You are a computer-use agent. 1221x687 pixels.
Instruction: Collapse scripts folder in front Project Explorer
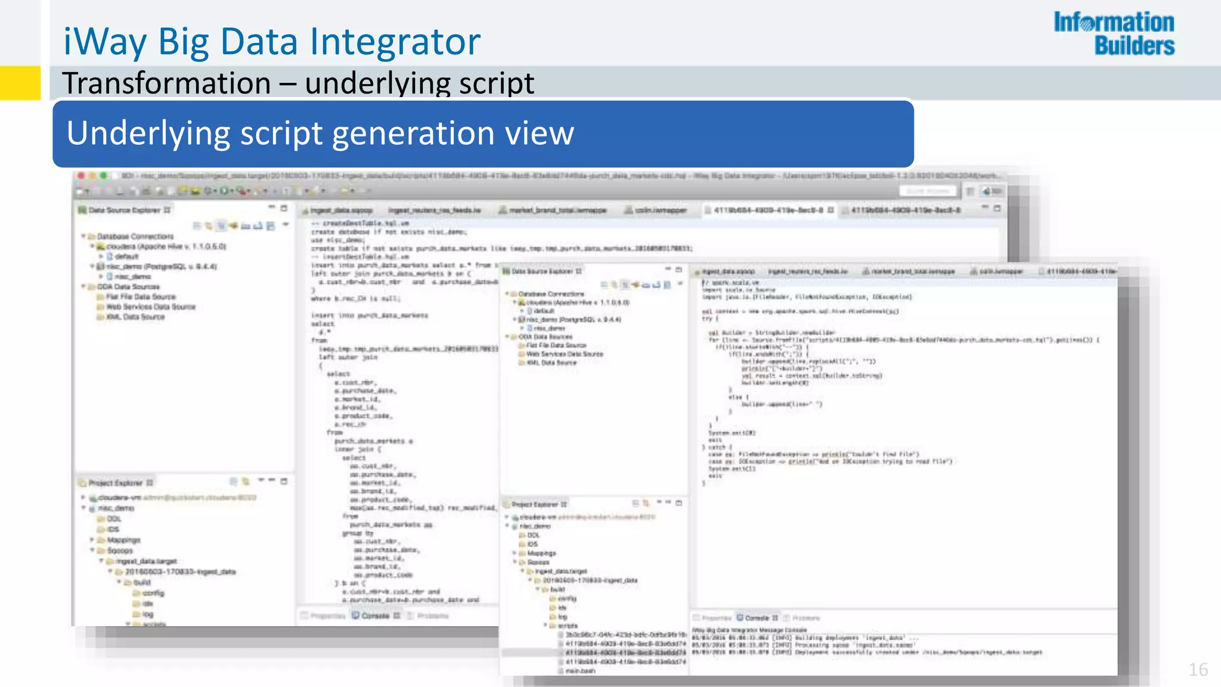tap(545, 626)
